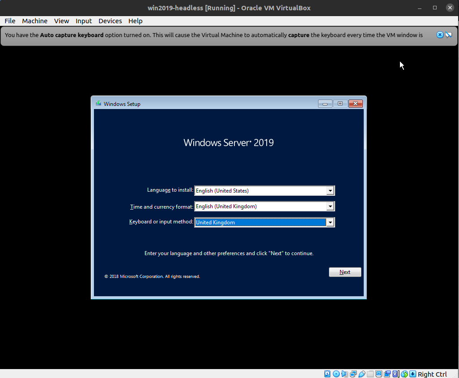Click the keyboard capture arrow icon
Screen dimensions: 459x378
413,374
